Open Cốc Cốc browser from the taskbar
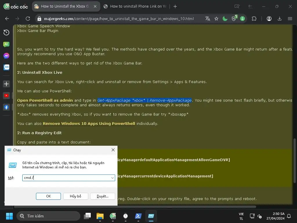Screen dimensions: 297x223 click(x=113, y=216)
